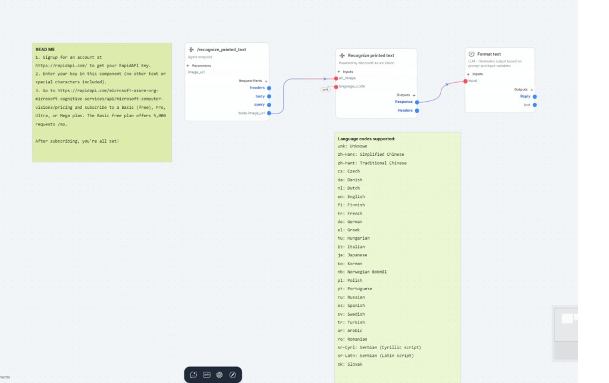Expand Inputs on the Recognize printed text node
The height and width of the screenshot is (383, 609).
click(x=338, y=72)
